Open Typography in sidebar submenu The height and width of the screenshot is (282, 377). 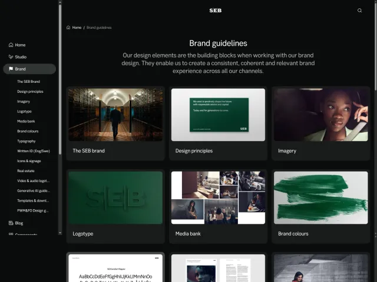26,141
